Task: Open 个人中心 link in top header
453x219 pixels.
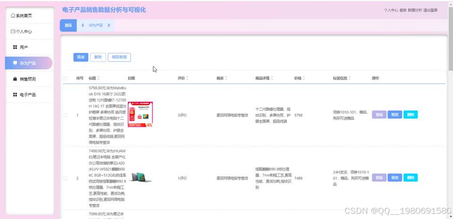Action: [x=391, y=10]
